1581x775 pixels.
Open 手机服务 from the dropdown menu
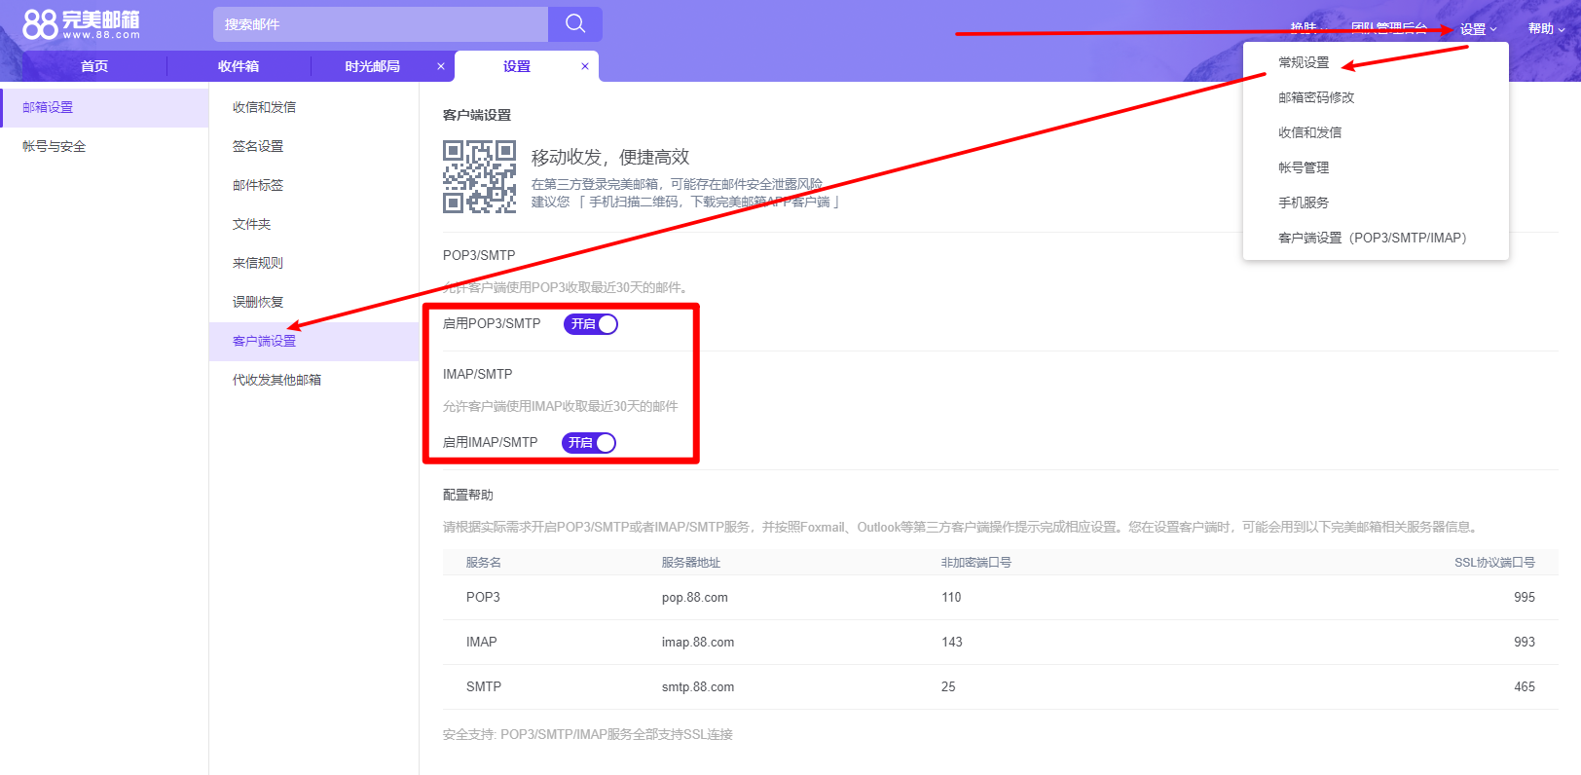point(1304,203)
